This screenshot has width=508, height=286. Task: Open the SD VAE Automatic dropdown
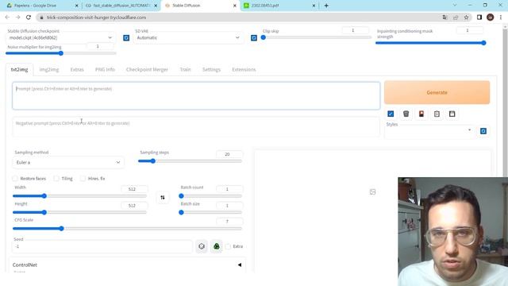[189, 37]
